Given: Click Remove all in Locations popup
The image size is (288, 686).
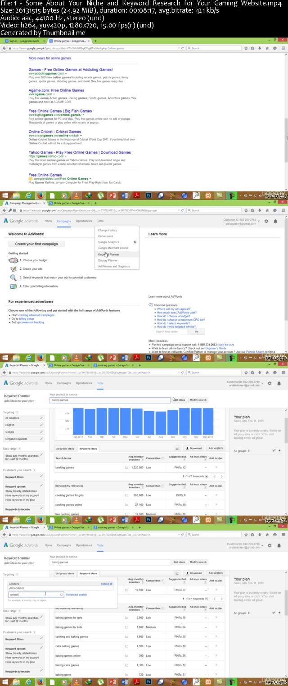Looking at the screenshot, I should [x=107, y=584].
